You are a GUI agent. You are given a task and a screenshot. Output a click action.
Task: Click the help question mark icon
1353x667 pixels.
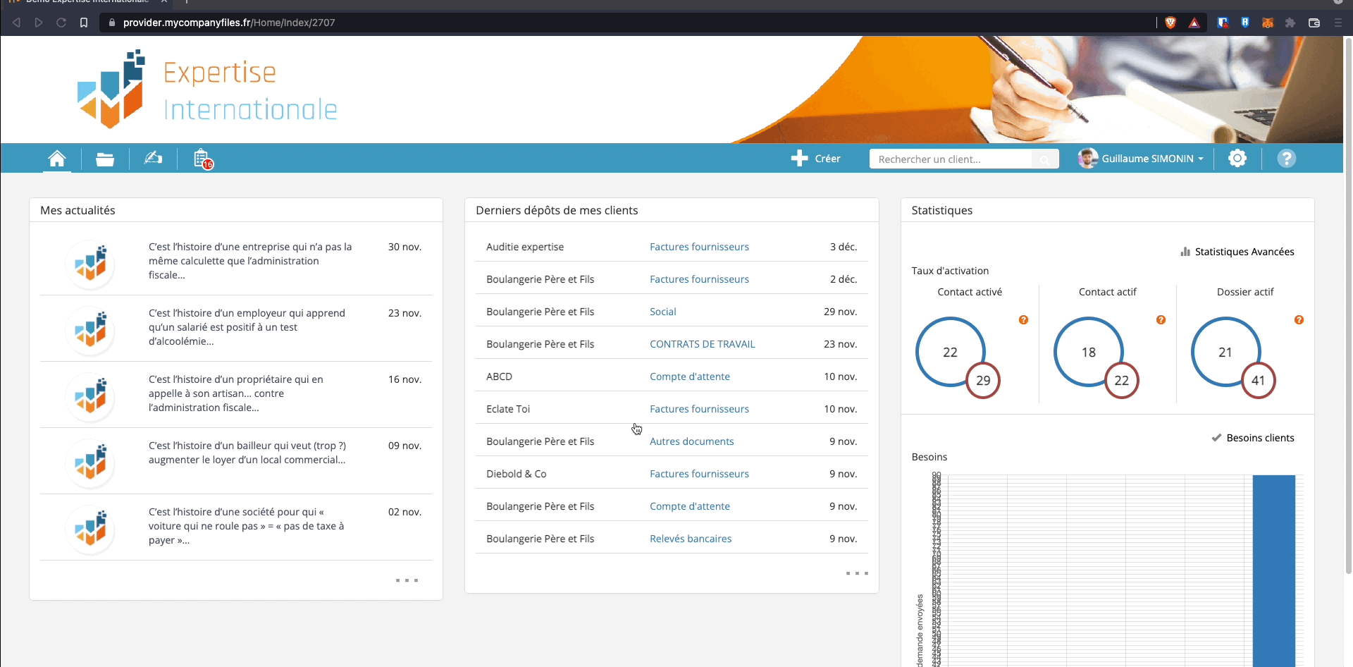(1286, 159)
